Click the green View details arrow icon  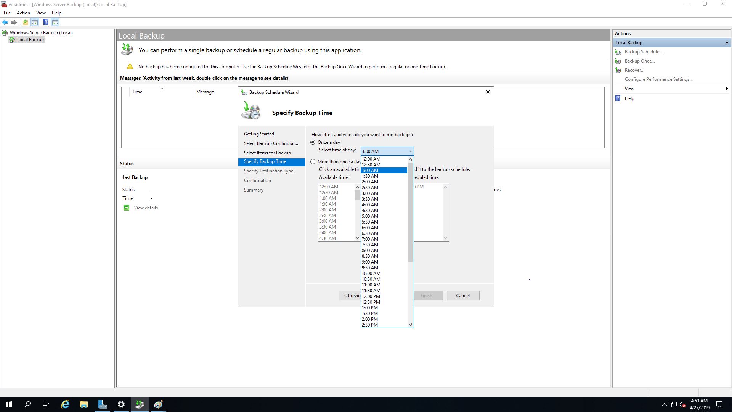coord(126,208)
